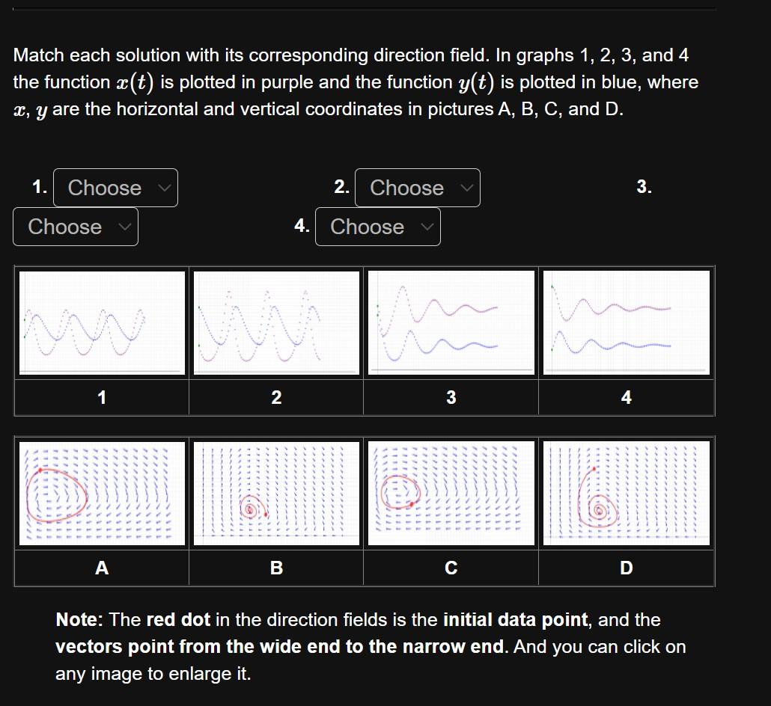Enlarge the graph thumbnail labeled 3
771x706 pixels.
click(451, 322)
